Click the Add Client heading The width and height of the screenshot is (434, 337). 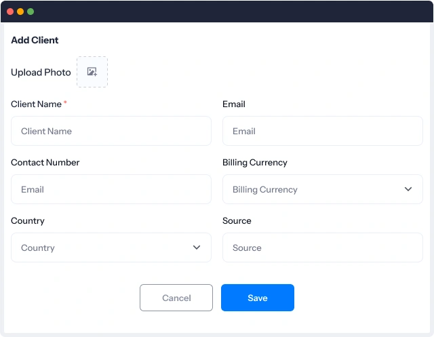click(35, 40)
